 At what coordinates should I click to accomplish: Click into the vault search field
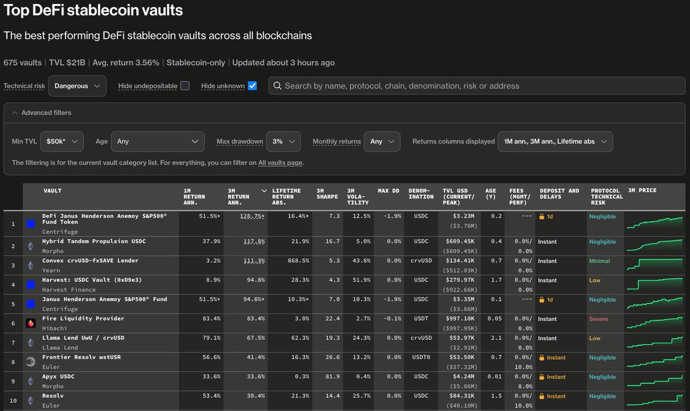pyautogui.click(x=477, y=86)
